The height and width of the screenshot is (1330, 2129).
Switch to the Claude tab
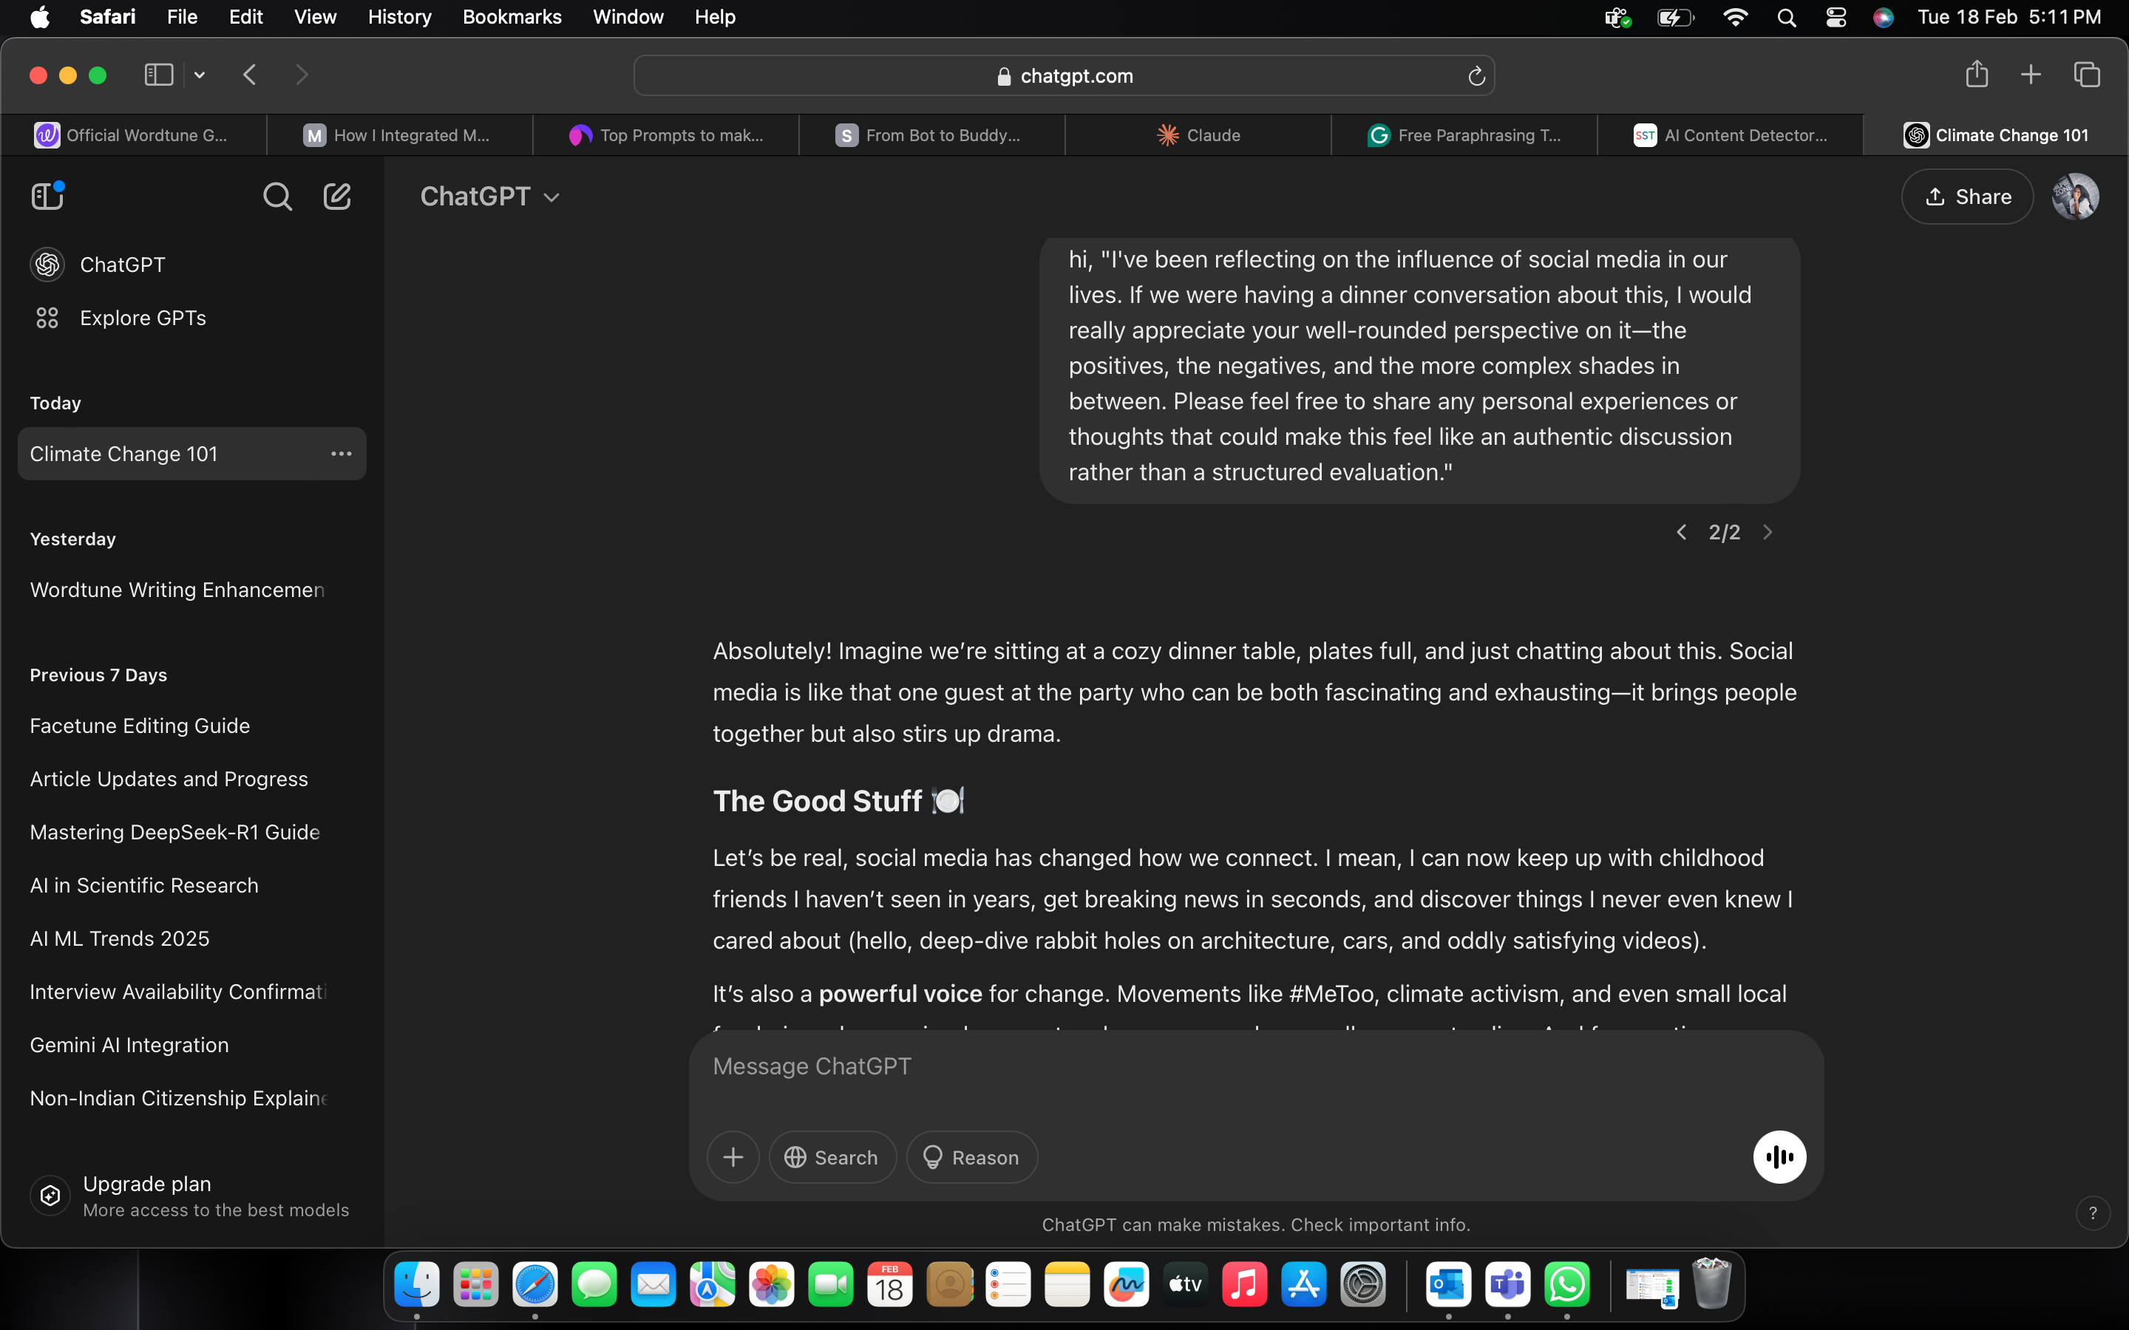pyautogui.click(x=1198, y=135)
